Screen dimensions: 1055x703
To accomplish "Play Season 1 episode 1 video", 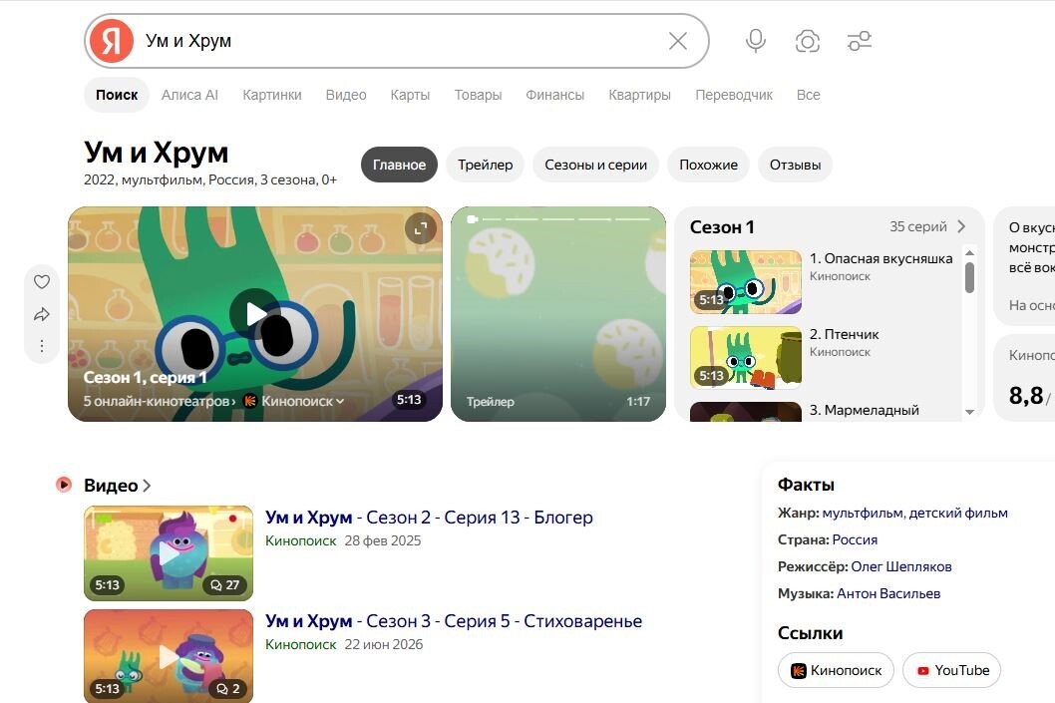I will pyautogui.click(x=255, y=313).
